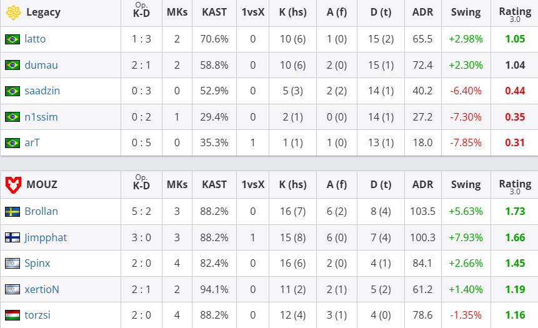Click the Legacy team logo icon

[x=12, y=12]
